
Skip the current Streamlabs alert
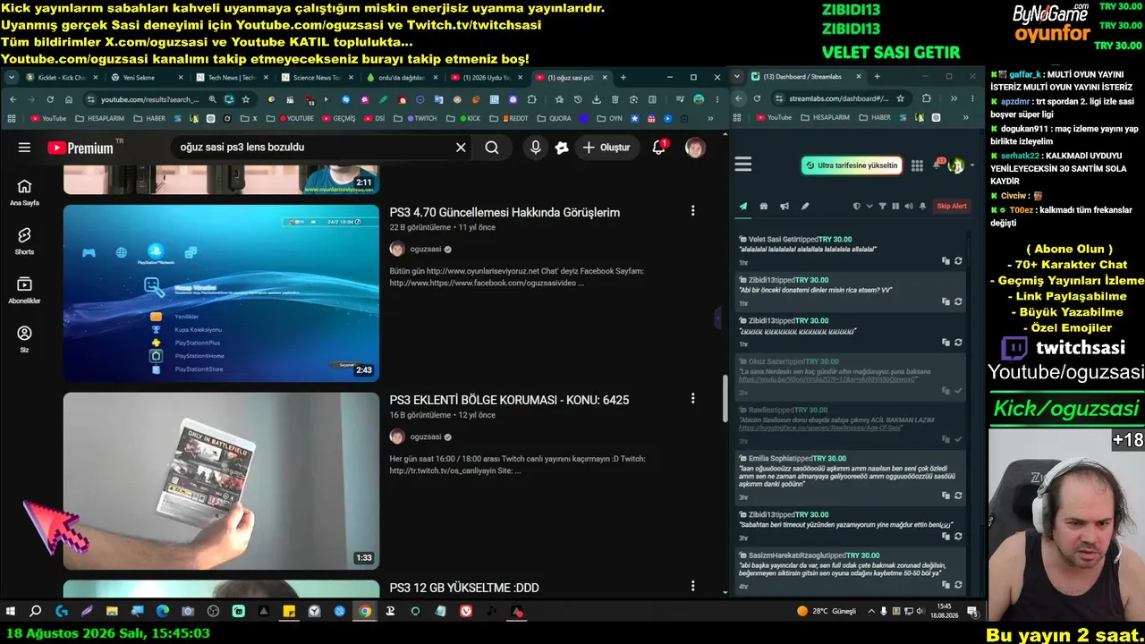pyautogui.click(x=952, y=207)
